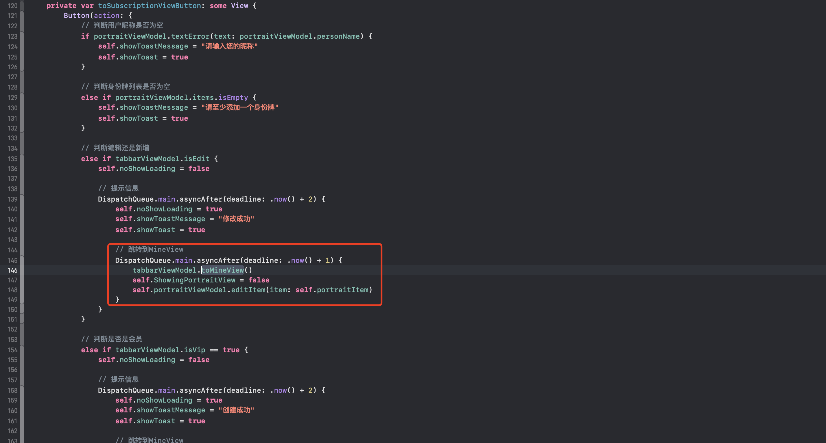Viewport: 826px width, 443px height.
Task: Click 'noShowLoading' on line 155
Action: coord(147,360)
